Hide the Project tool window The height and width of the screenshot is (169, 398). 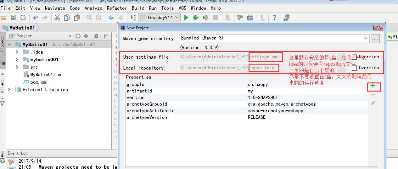tap(107, 36)
